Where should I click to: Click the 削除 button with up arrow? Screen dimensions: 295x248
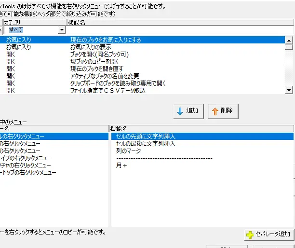point(223,110)
